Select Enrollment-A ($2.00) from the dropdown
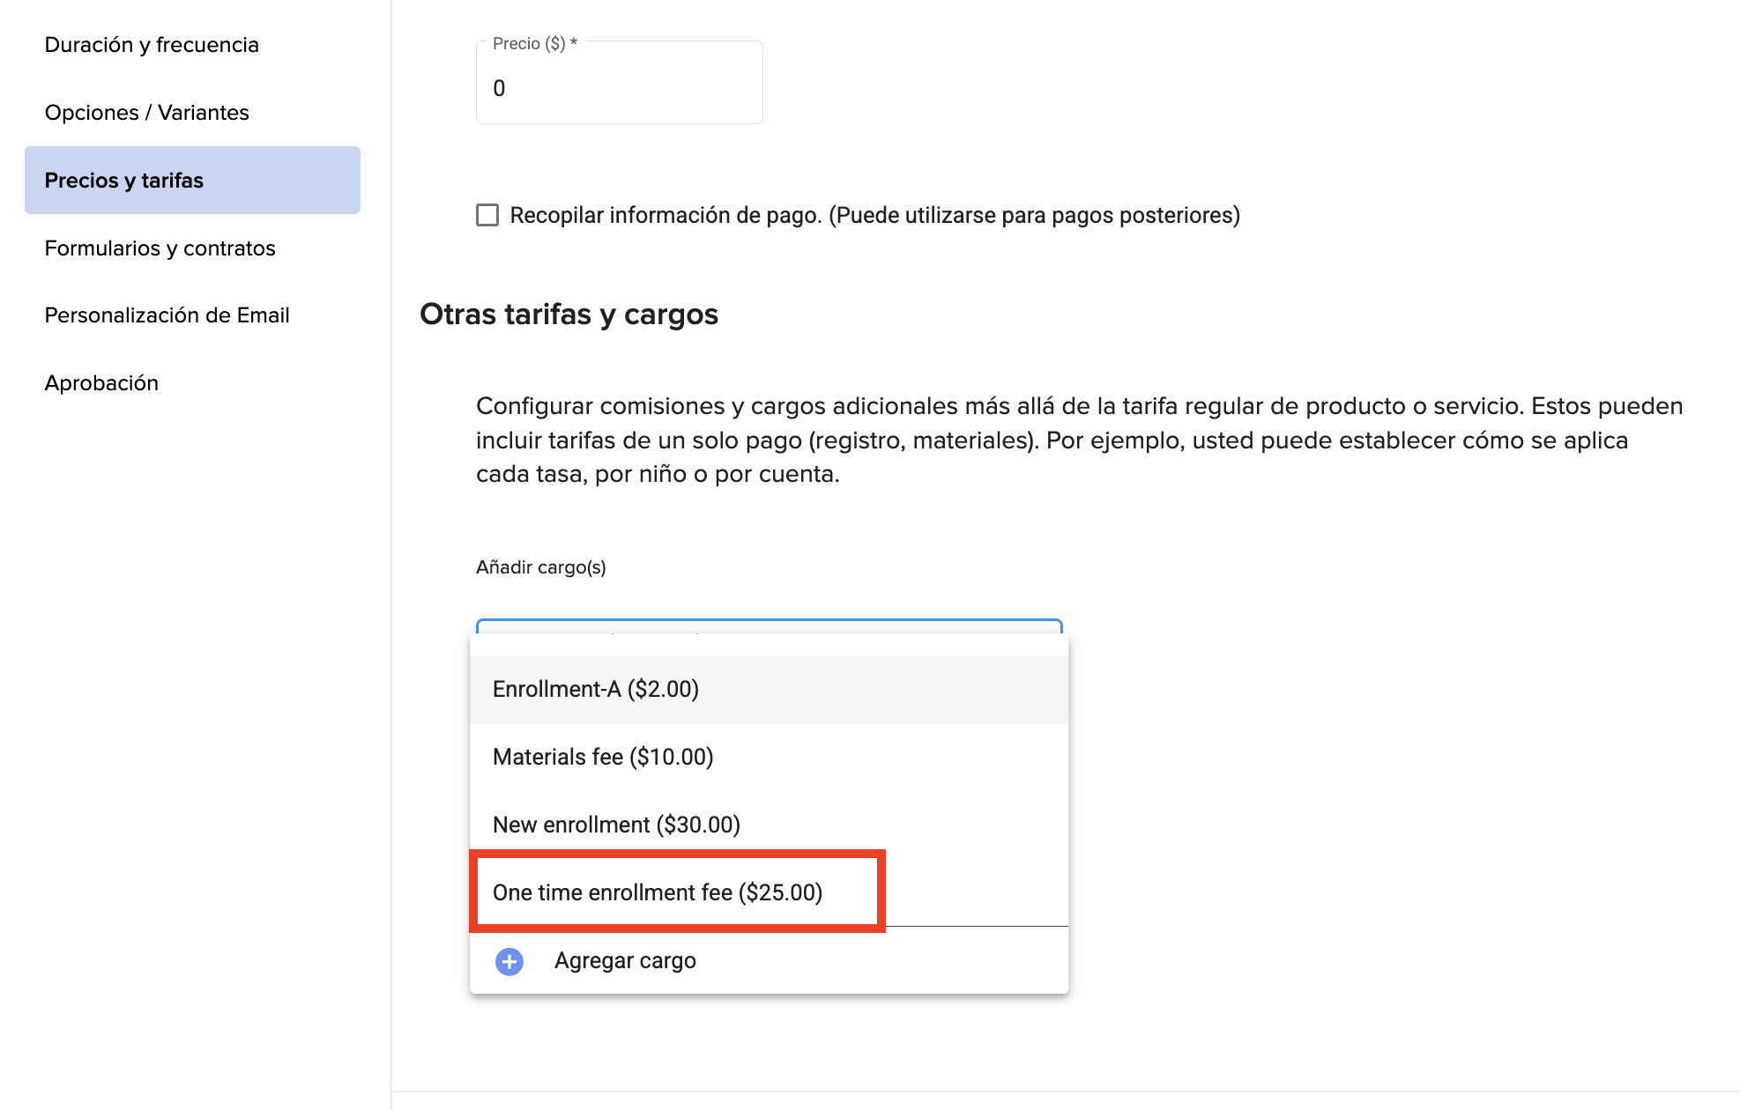Viewport: 1740px width, 1110px height. (596, 689)
